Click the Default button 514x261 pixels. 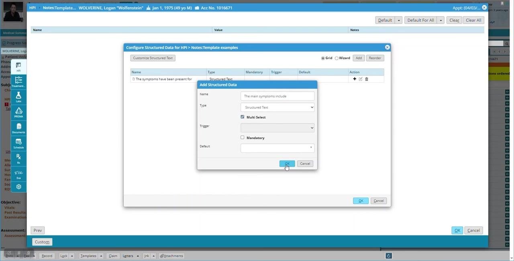[385, 20]
